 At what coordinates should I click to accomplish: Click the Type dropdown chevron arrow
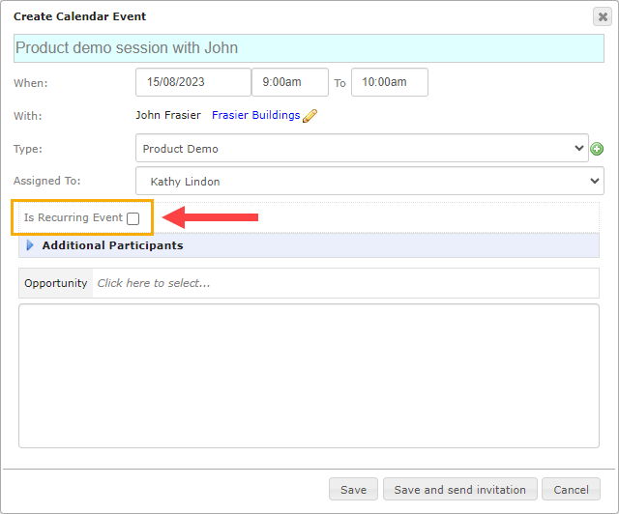pos(578,148)
